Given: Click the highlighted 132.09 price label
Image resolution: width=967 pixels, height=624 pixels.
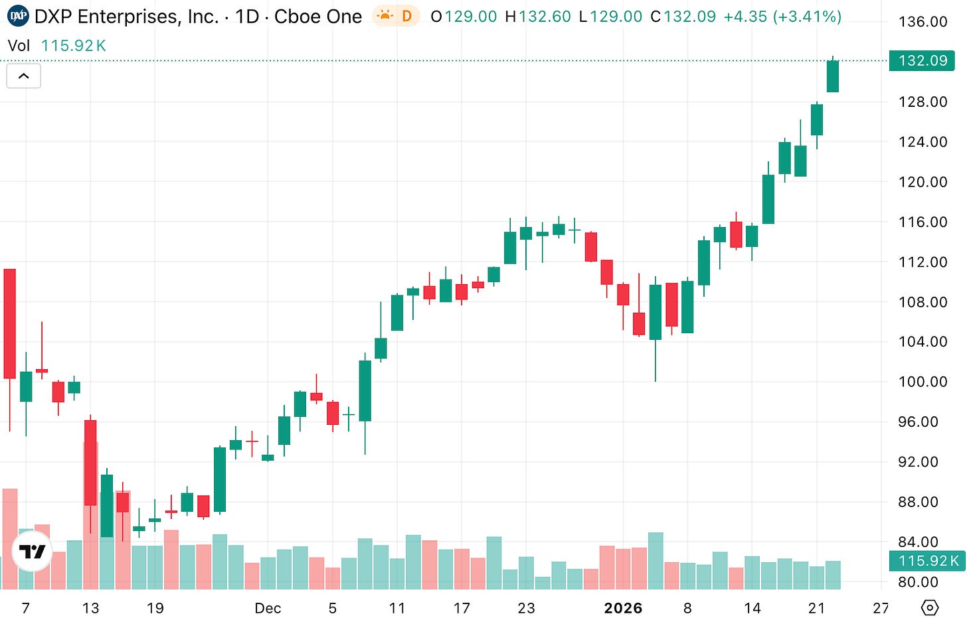Looking at the screenshot, I should pos(923,60).
